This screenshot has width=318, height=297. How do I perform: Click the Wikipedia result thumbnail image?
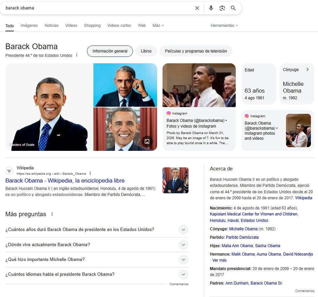coord(175,180)
